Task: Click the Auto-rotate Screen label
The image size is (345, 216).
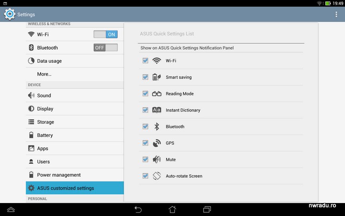Action: pyautogui.click(x=184, y=176)
